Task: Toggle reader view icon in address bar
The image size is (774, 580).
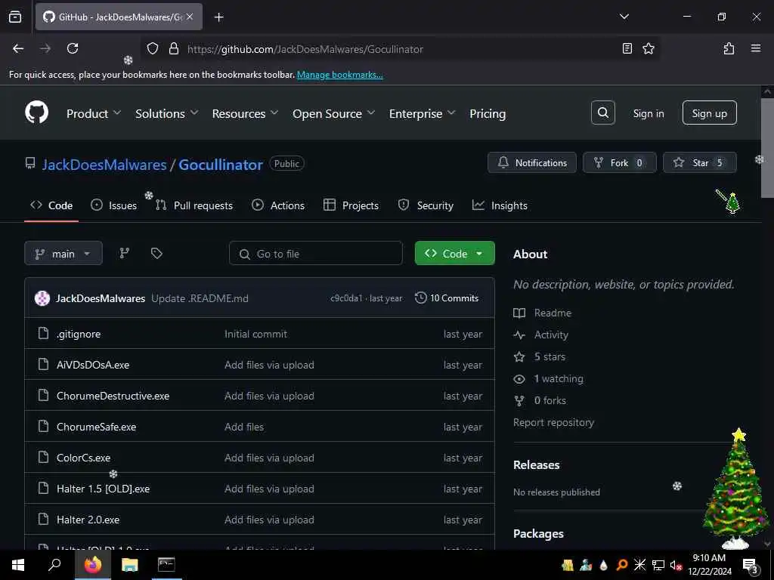Action: (x=627, y=48)
